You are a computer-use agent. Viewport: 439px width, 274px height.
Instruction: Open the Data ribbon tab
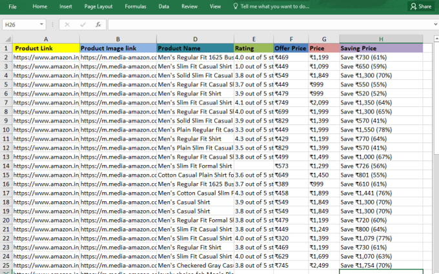click(163, 6)
